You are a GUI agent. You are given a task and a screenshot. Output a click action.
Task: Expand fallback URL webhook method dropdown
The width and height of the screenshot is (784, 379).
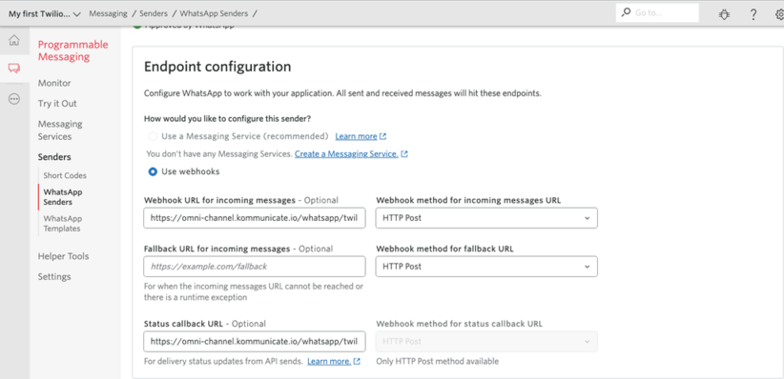(x=486, y=267)
